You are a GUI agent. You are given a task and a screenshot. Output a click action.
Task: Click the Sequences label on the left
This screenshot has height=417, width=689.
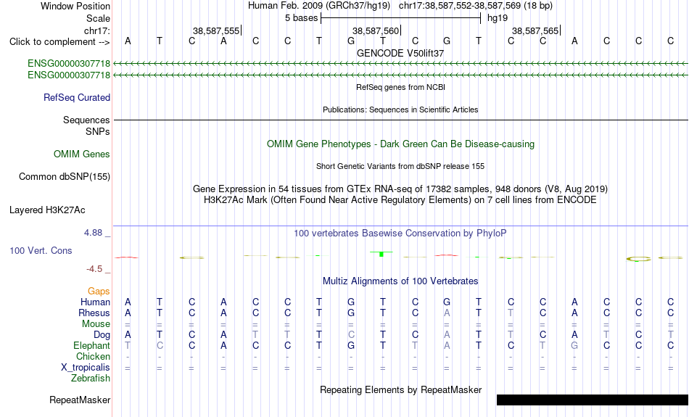pyautogui.click(x=86, y=120)
